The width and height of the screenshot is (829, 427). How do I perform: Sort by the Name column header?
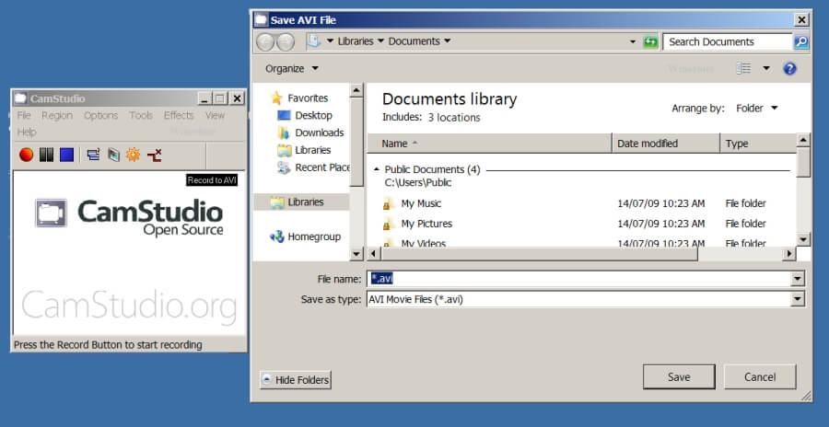coord(489,144)
